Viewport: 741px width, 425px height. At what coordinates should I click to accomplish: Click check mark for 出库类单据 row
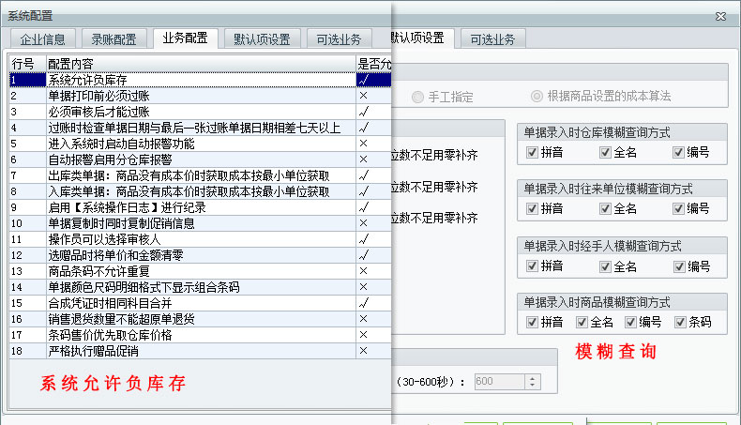(363, 175)
